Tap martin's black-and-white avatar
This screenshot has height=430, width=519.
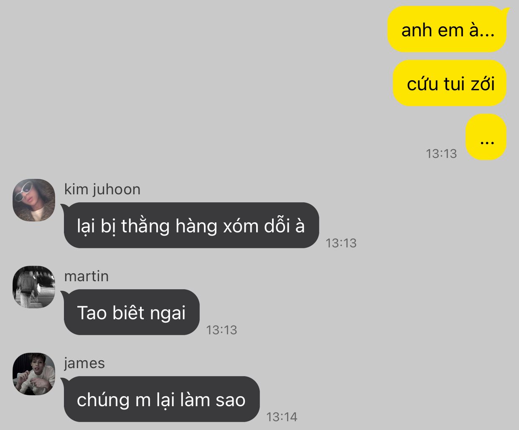34,287
